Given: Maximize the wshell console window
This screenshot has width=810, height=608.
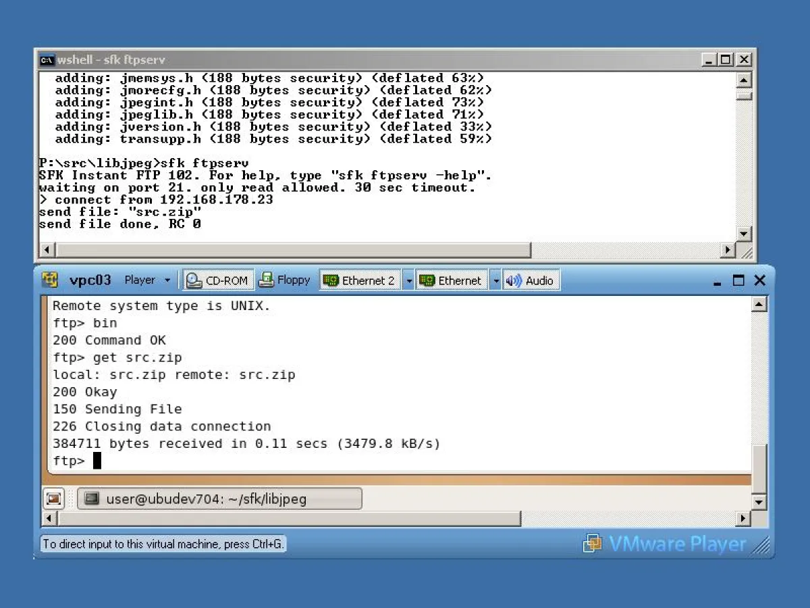Looking at the screenshot, I should point(726,59).
